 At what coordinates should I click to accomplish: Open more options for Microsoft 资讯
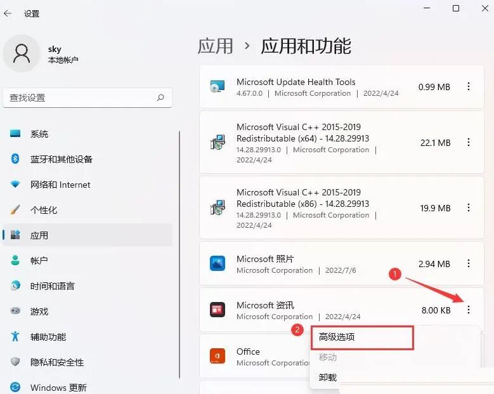pyautogui.click(x=469, y=310)
